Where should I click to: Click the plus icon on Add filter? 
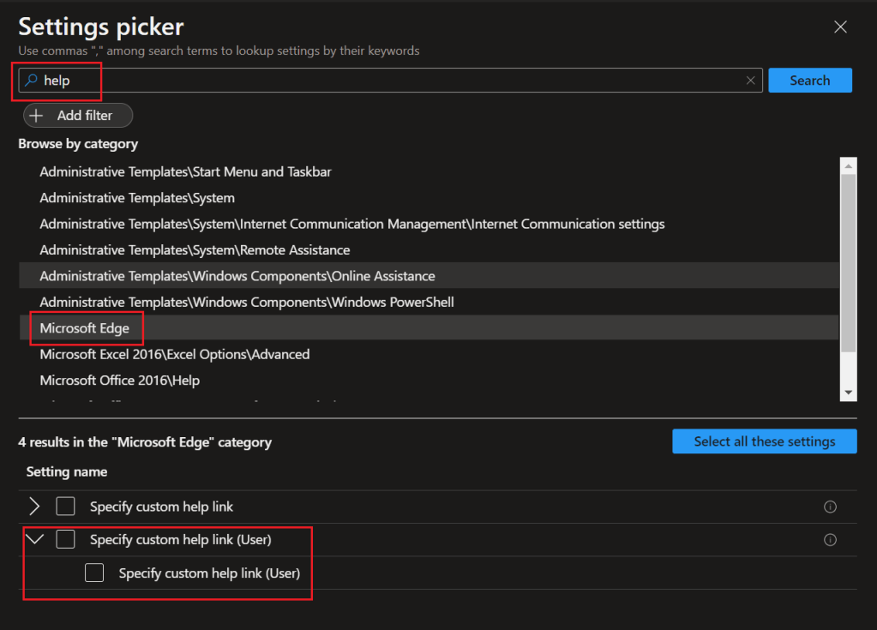[37, 116]
